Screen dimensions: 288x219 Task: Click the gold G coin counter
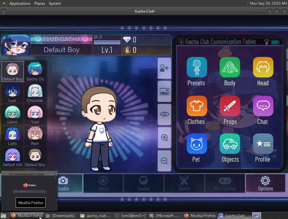click(x=146, y=50)
